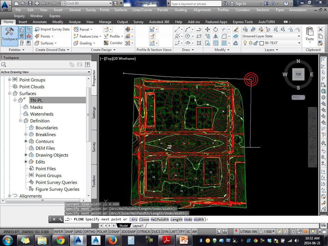328x246 pixels.
Task: Click the Match Properties paintbrush icon
Action: click(236, 29)
